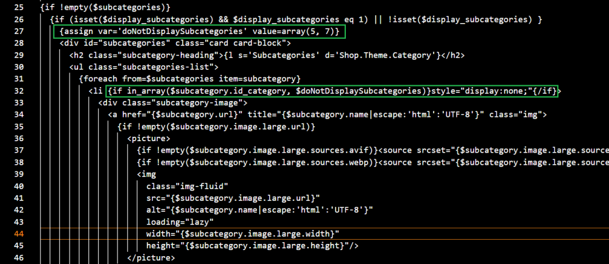The image size is (609, 264).
Task: Place cursor on {if !empty($subcategories)} line
Action: pos(105,7)
